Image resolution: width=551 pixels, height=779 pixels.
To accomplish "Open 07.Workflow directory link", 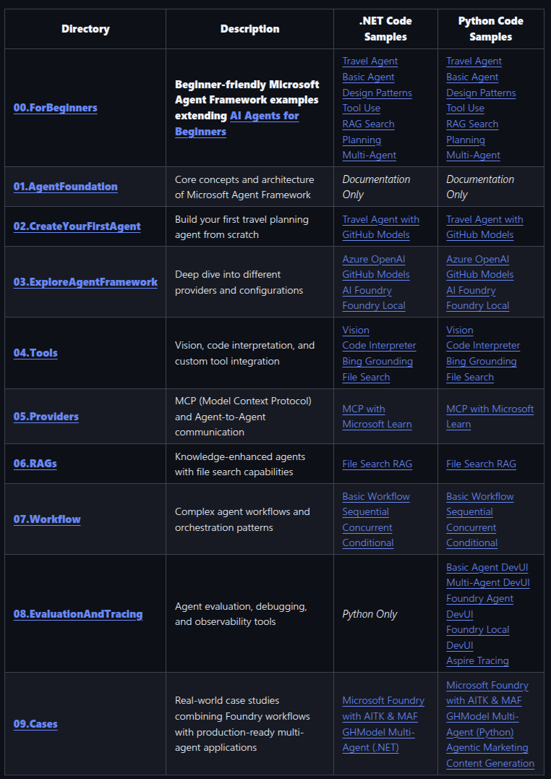I will [x=47, y=519].
